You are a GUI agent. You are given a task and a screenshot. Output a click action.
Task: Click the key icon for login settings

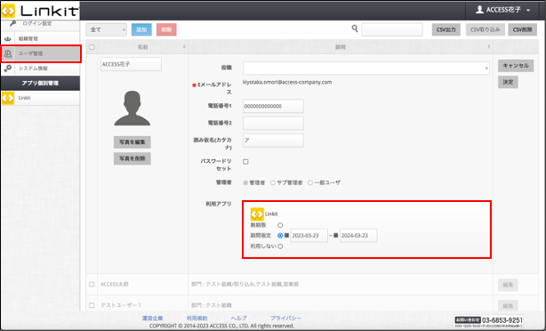[x=12, y=23]
